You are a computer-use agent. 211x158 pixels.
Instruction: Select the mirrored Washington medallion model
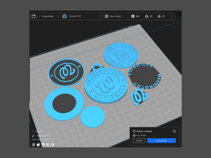click(121, 55)
